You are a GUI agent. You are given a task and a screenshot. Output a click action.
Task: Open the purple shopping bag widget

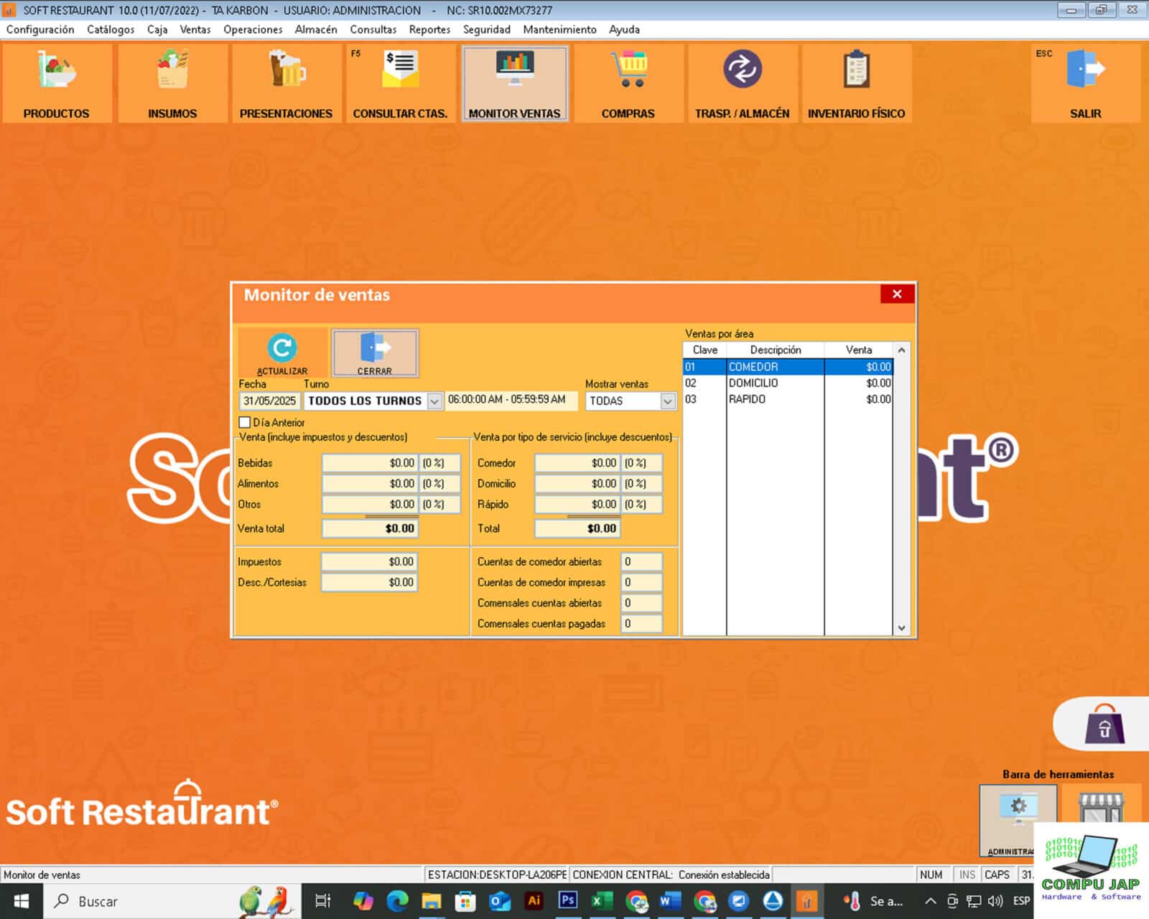point(1104,724)
